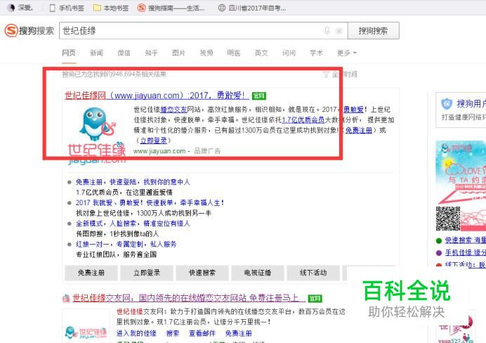Screen dimensions: 486x343
Task: Click the green 官网 badge on first result
Action: (x=259, y=96)
